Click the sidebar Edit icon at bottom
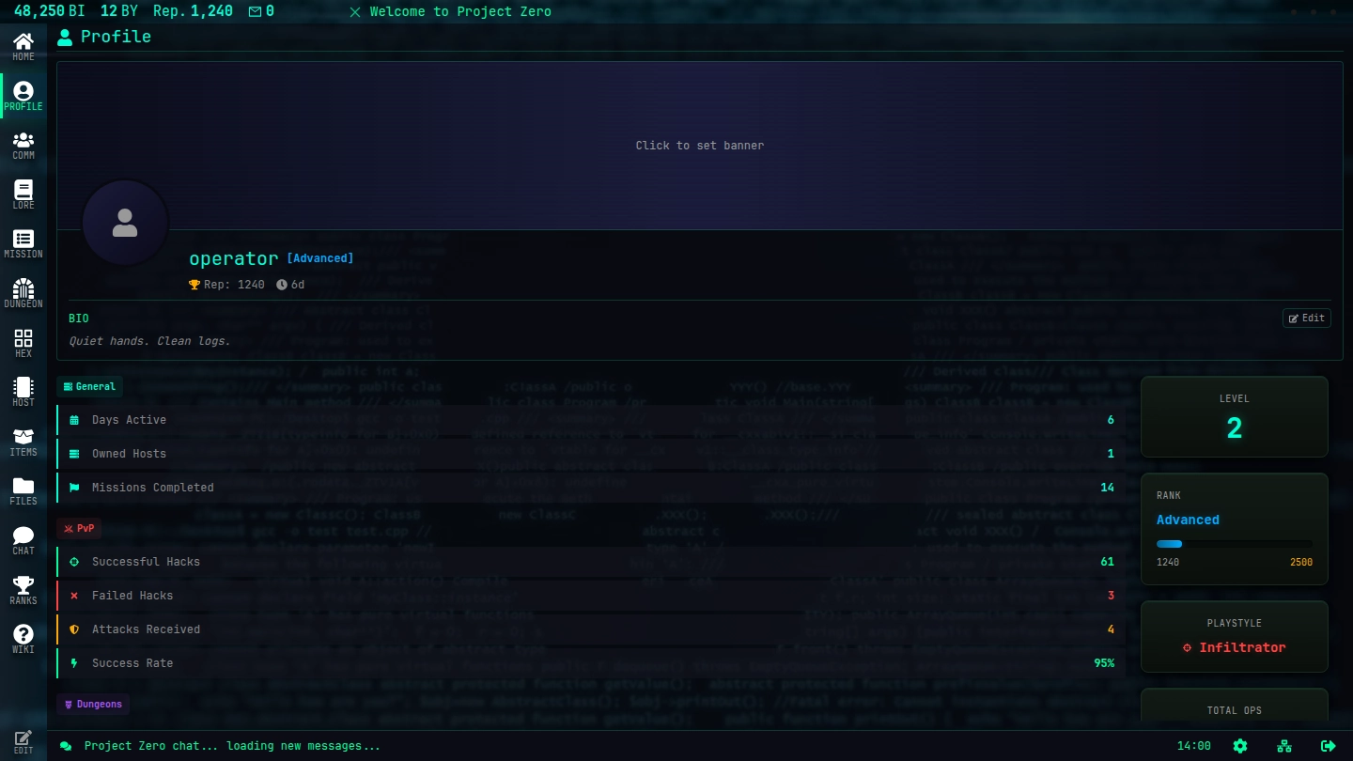This screenshot has height=761, width=1353. (x=23, y=741)
